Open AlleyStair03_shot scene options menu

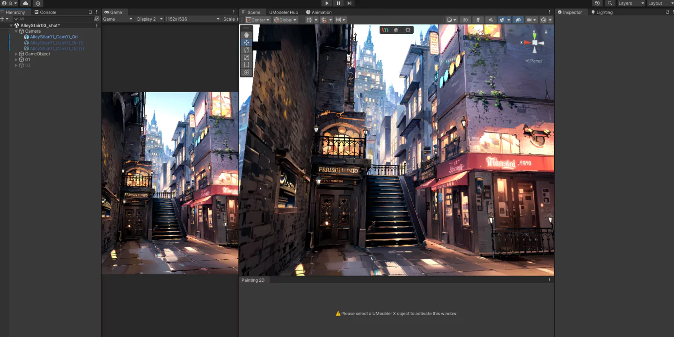pos(97,25)
